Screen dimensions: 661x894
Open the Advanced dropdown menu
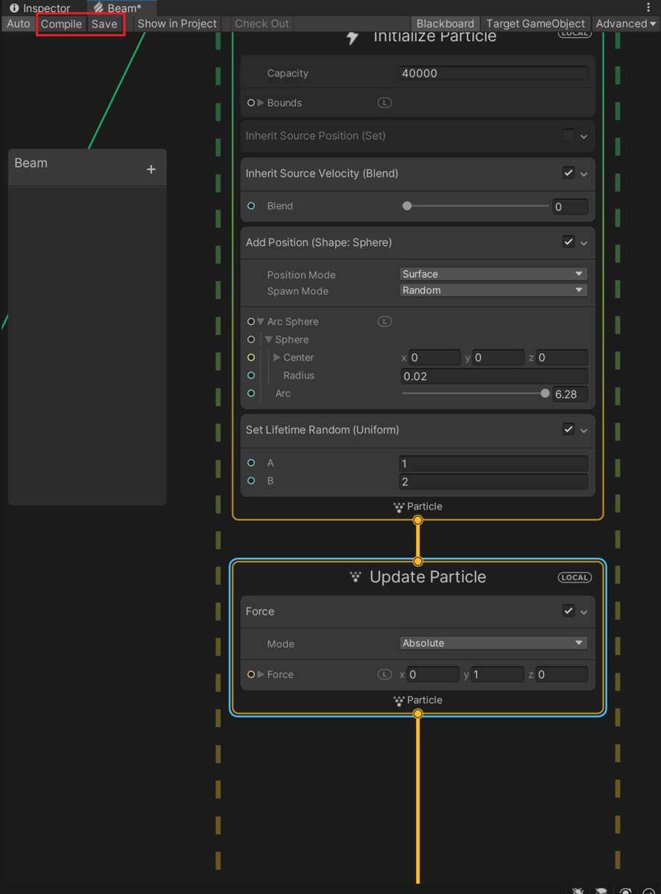pyautogui.click(x=626, y=23)
